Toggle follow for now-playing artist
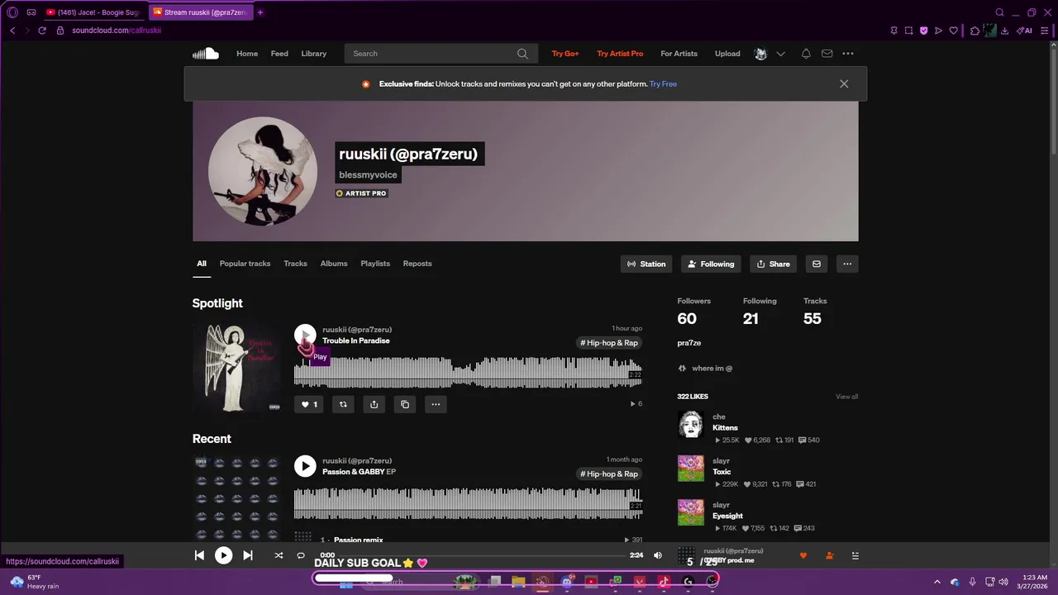Image resolution: width=1058 pixels, height=595 pixels. pos(829,555)
